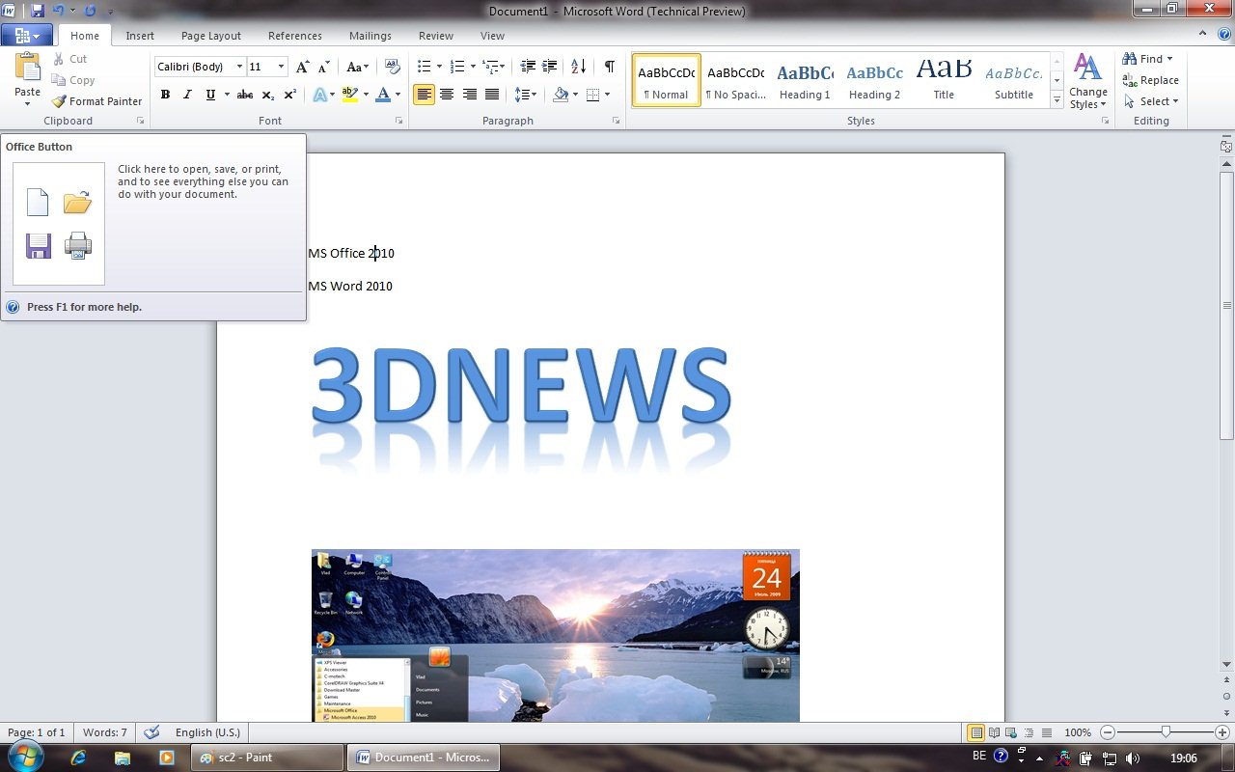Image resolution: width=1235 pixels, height=772 pixels.
Task: Apply the No Spacing style
Action: (x=735, y=80)
